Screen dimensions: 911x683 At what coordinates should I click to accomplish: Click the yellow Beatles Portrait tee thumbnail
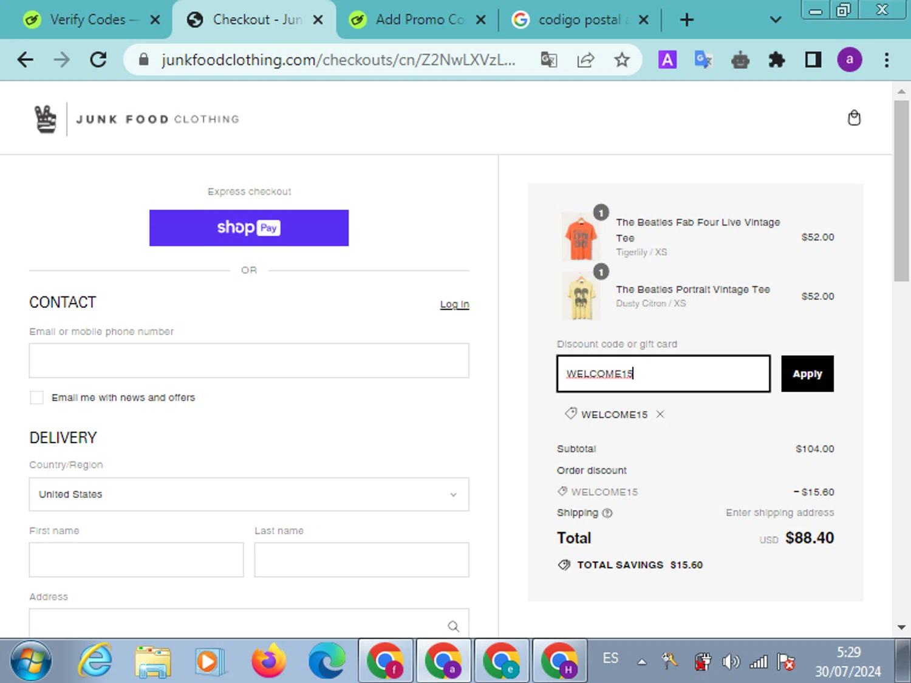581,296
